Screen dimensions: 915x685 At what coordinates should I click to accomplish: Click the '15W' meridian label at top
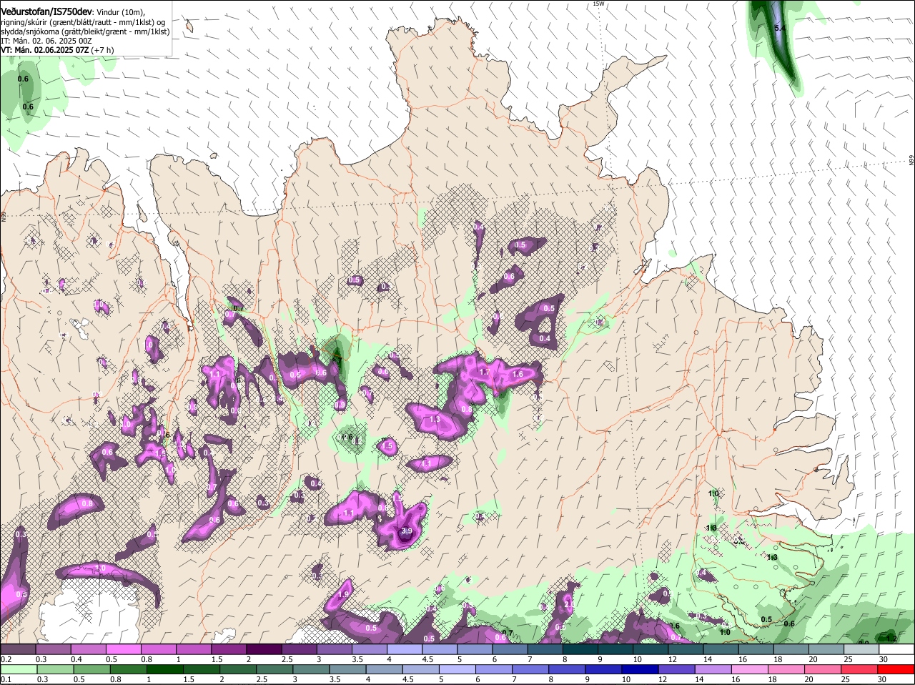(x=598, y=4)
